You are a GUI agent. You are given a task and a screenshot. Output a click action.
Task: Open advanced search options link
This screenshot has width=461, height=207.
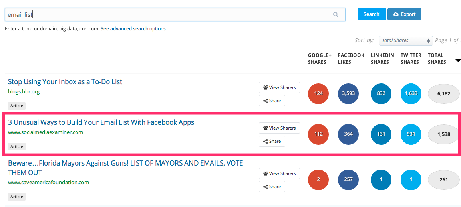coord(133,28)
